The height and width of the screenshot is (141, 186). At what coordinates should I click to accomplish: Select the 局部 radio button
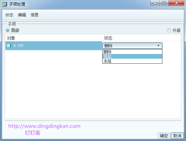[7, 30]
